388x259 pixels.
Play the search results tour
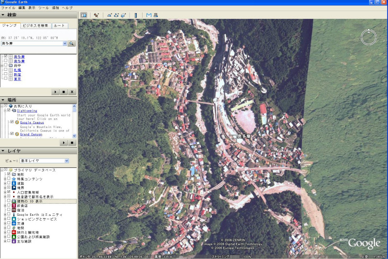(55, 92)
